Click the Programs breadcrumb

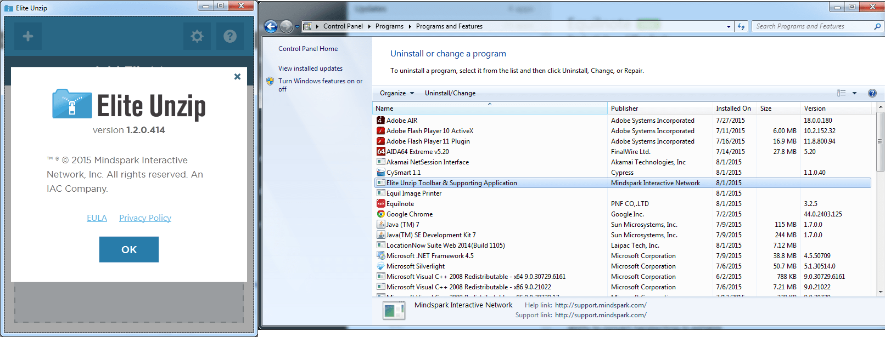click(x=389, y=26)
